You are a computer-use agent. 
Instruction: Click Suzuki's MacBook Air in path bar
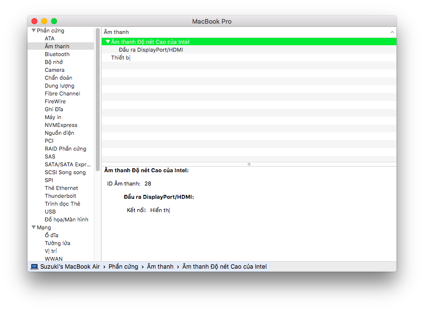point(70,267)
